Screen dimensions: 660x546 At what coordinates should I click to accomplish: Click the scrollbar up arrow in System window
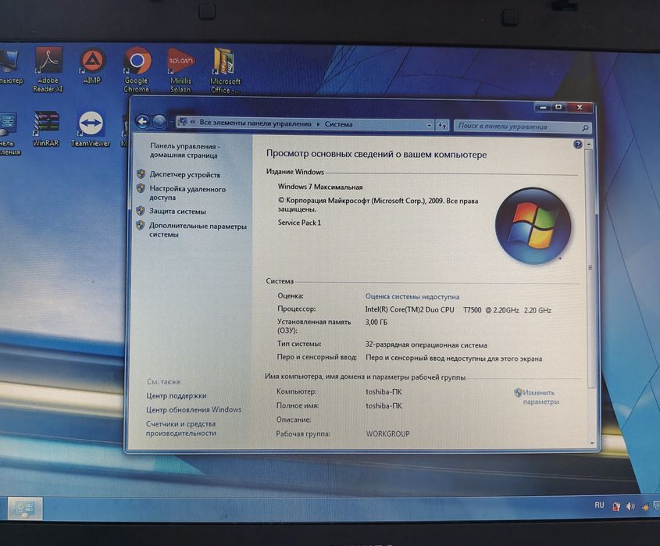pos(589,145)
